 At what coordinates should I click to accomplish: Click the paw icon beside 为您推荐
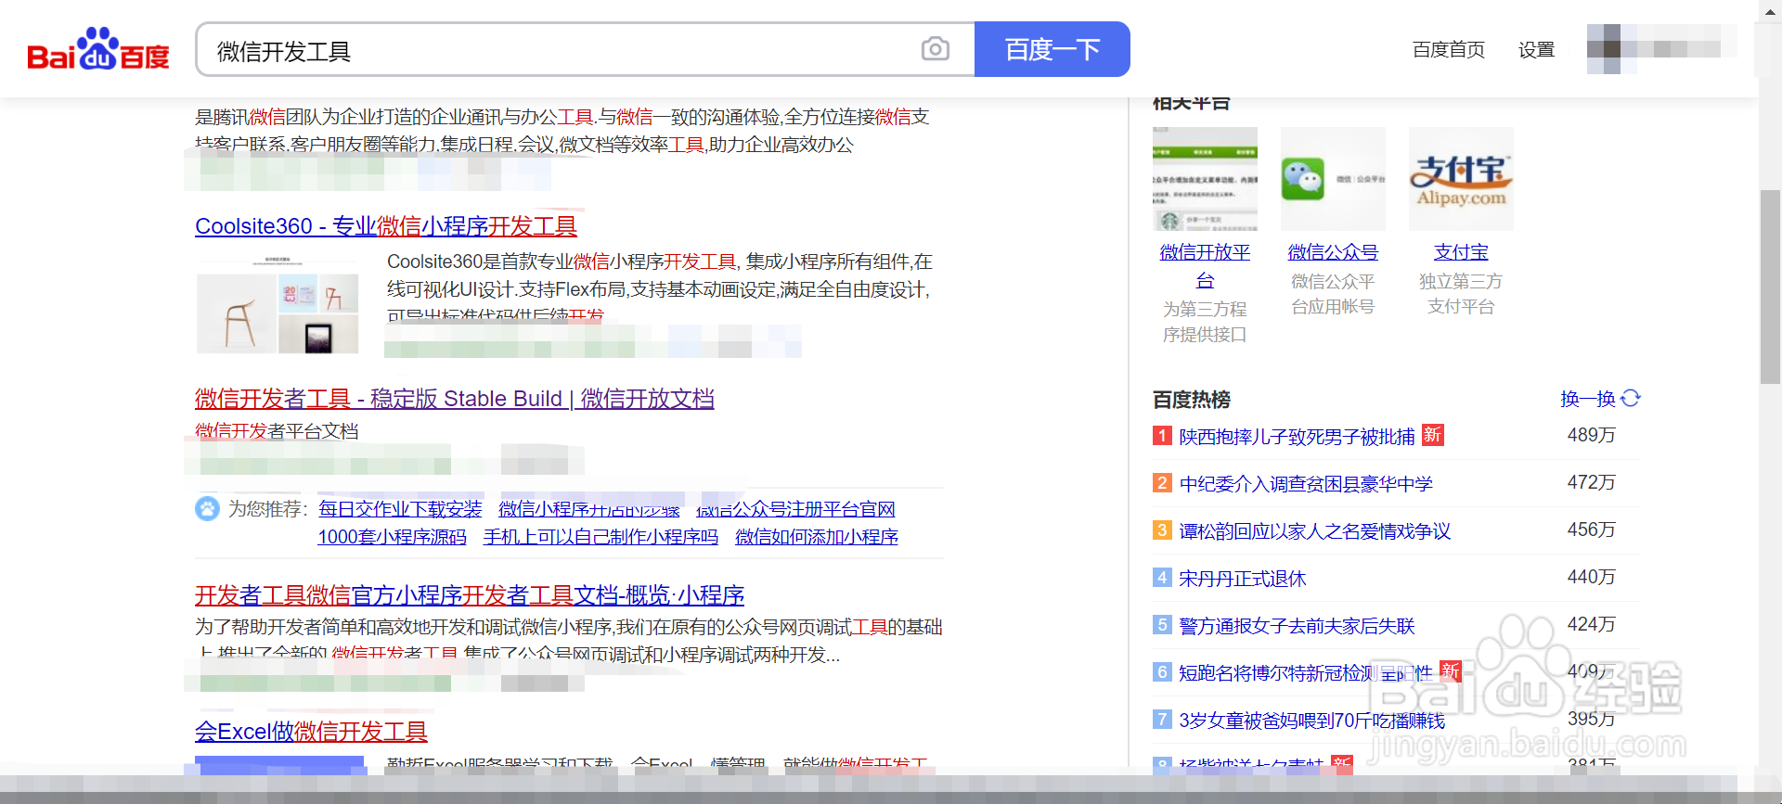[x=207, y=509]
